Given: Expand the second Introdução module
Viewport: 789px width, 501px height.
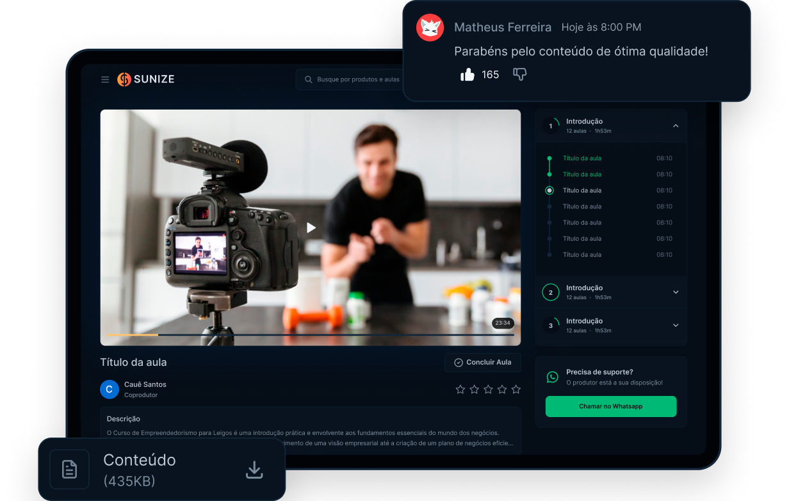Looking at the screenshot, I should pyautogui.click(x=676, y=292).
